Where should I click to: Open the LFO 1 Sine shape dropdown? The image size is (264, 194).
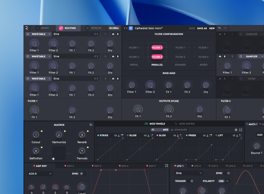coord(188,173)
